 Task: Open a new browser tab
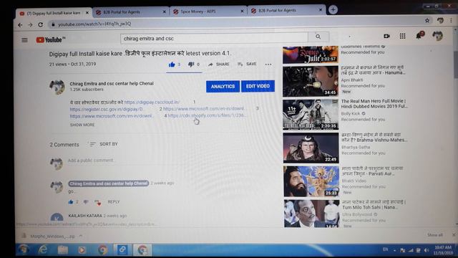coord(333,9)
